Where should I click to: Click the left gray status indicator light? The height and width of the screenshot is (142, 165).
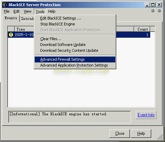[153, 11]
